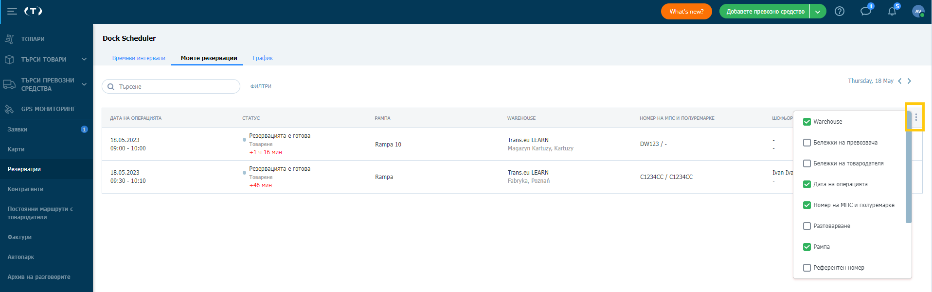Click the Dock Scheduler heading
The height and width of the screenshot is (292, 932).
129,38
